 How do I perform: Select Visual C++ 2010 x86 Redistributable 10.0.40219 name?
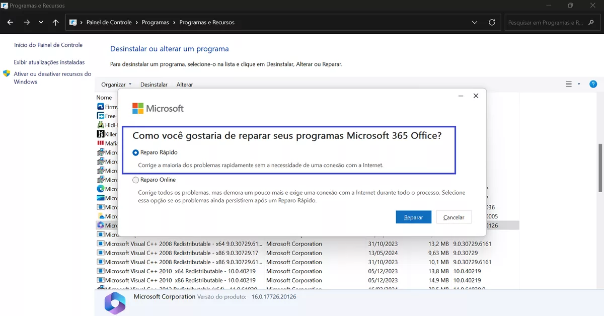(x=180, y=280)
